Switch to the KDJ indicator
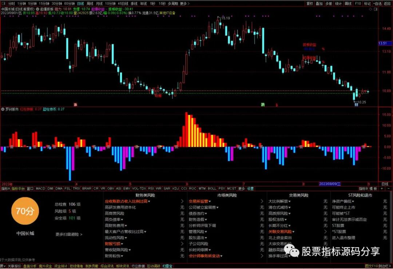The width and height of the screenshot is (393, 269). (175, 188)
